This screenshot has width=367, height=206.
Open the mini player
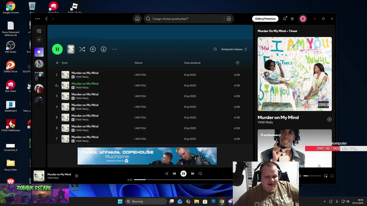[x=326, y=176]
